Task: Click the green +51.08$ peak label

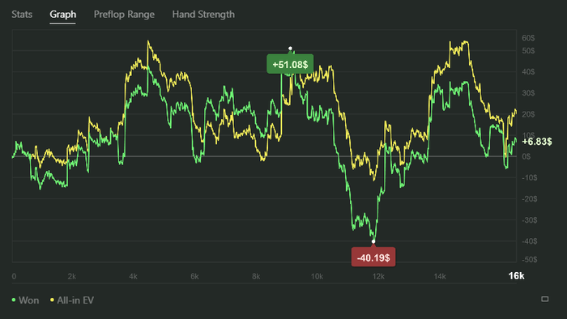Action: 290,64
